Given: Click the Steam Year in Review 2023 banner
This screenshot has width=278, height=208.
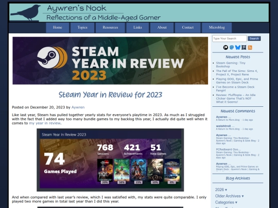Looking at the screenshot, I should click(x=110, y=61).
